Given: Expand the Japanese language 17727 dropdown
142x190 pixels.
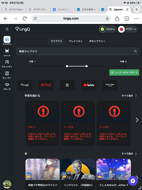Looking at the screenshot, I should (128, 29).
